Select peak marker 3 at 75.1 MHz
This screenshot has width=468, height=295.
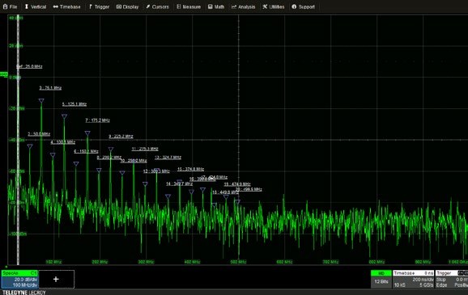41,101
